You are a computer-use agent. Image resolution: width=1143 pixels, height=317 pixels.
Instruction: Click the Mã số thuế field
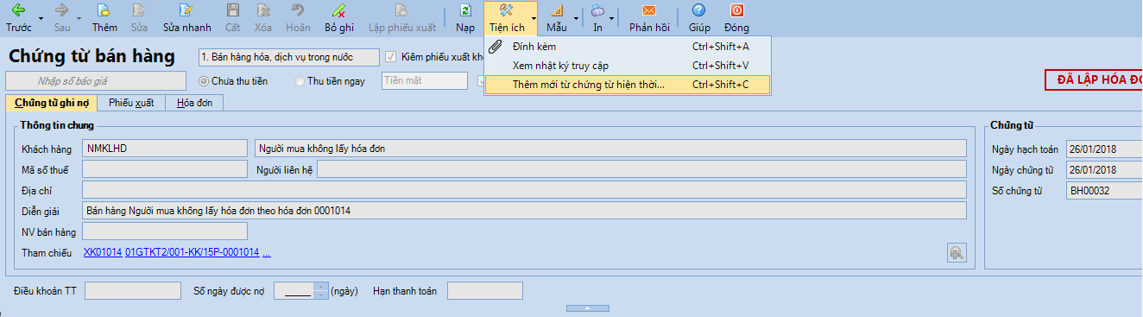[x=164, y=169]
